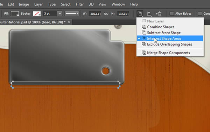Expand the stroke width dropdown arrow
The height and width of the screenshot is (132, 210).
pyautogui.click(x=60, y=14)
